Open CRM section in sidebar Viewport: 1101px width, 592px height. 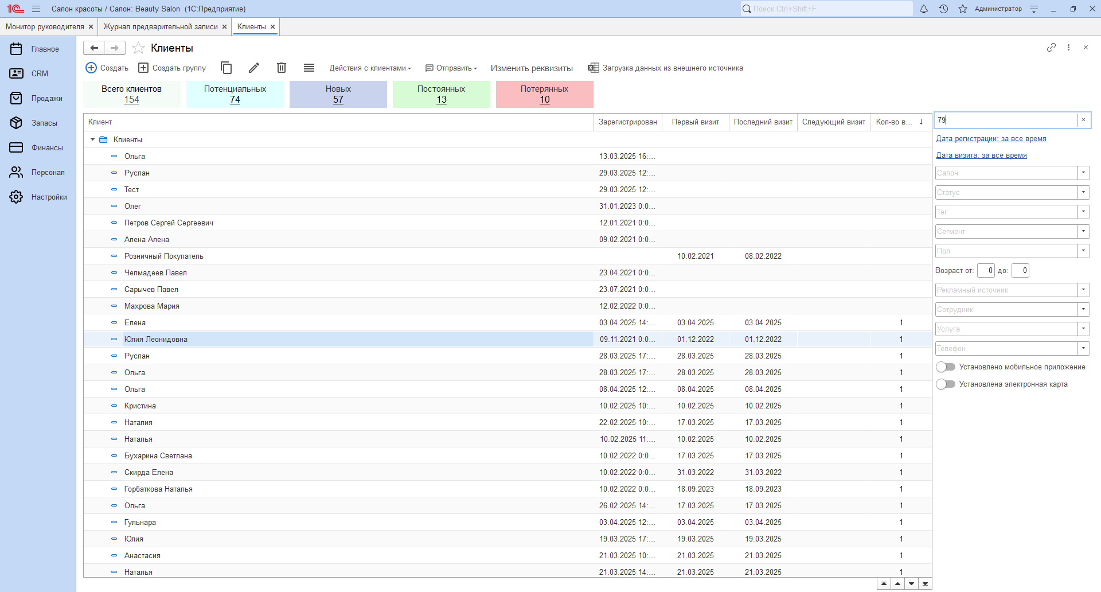[x=38, y=73]
